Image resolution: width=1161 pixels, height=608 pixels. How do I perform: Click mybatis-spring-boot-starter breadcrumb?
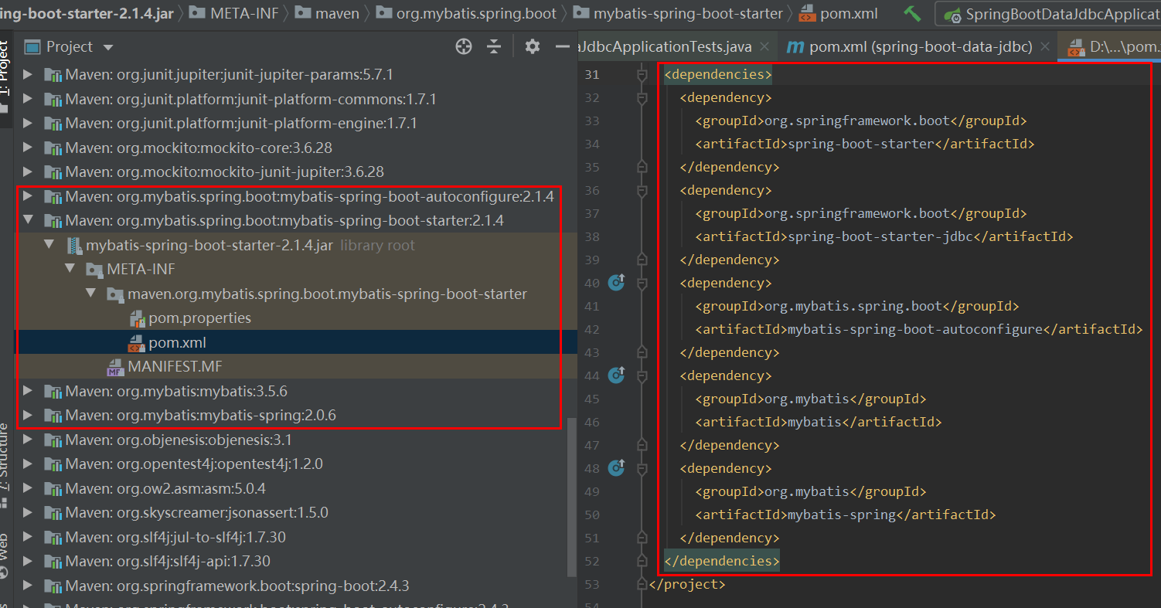tap(677, 13)
